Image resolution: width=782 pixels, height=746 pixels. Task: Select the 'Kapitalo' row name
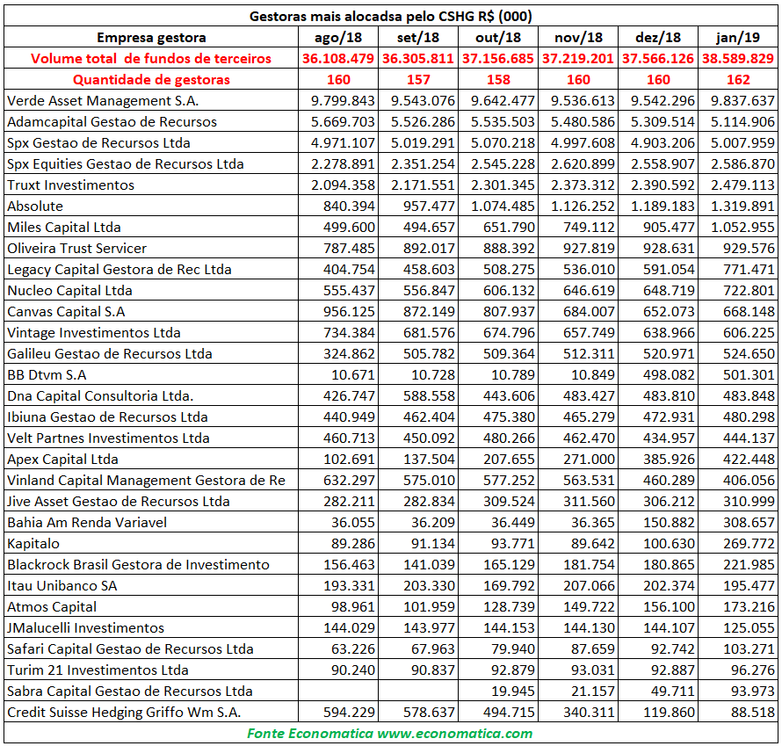33,543
